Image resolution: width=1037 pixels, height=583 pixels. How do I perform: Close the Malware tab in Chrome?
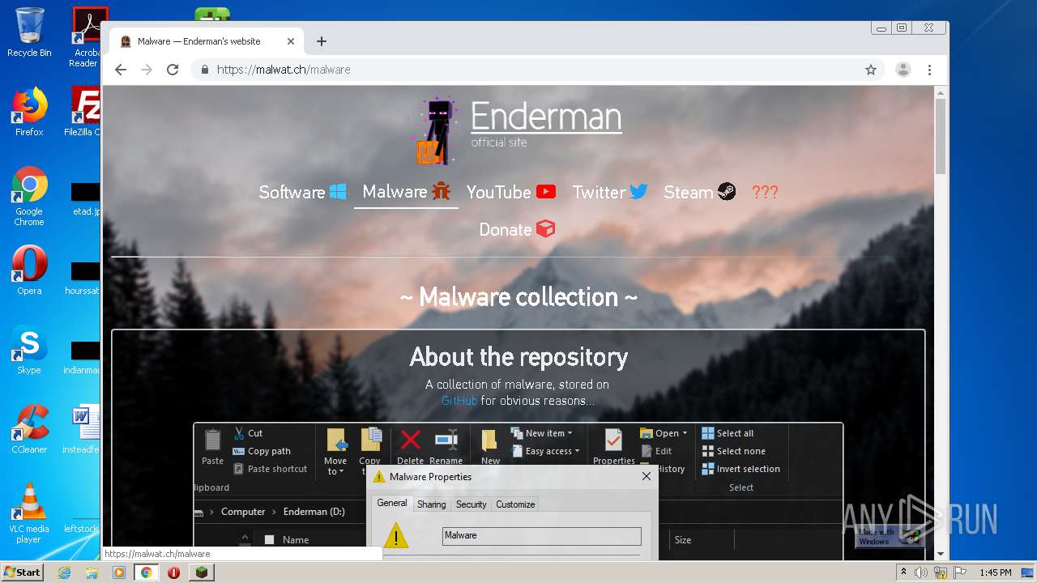pos(291,41)
